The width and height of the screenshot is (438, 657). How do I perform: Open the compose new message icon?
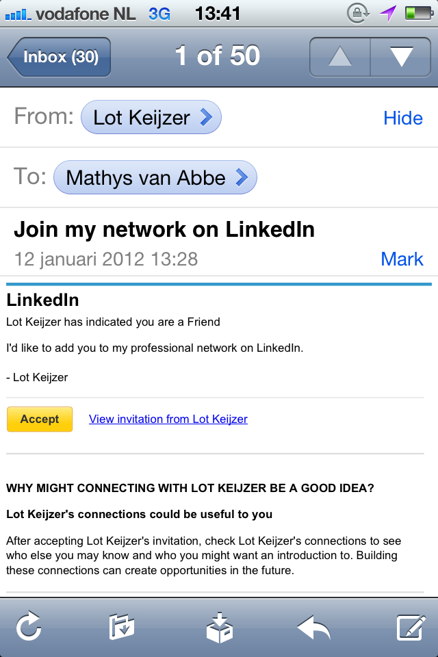(x=411, y=627)
